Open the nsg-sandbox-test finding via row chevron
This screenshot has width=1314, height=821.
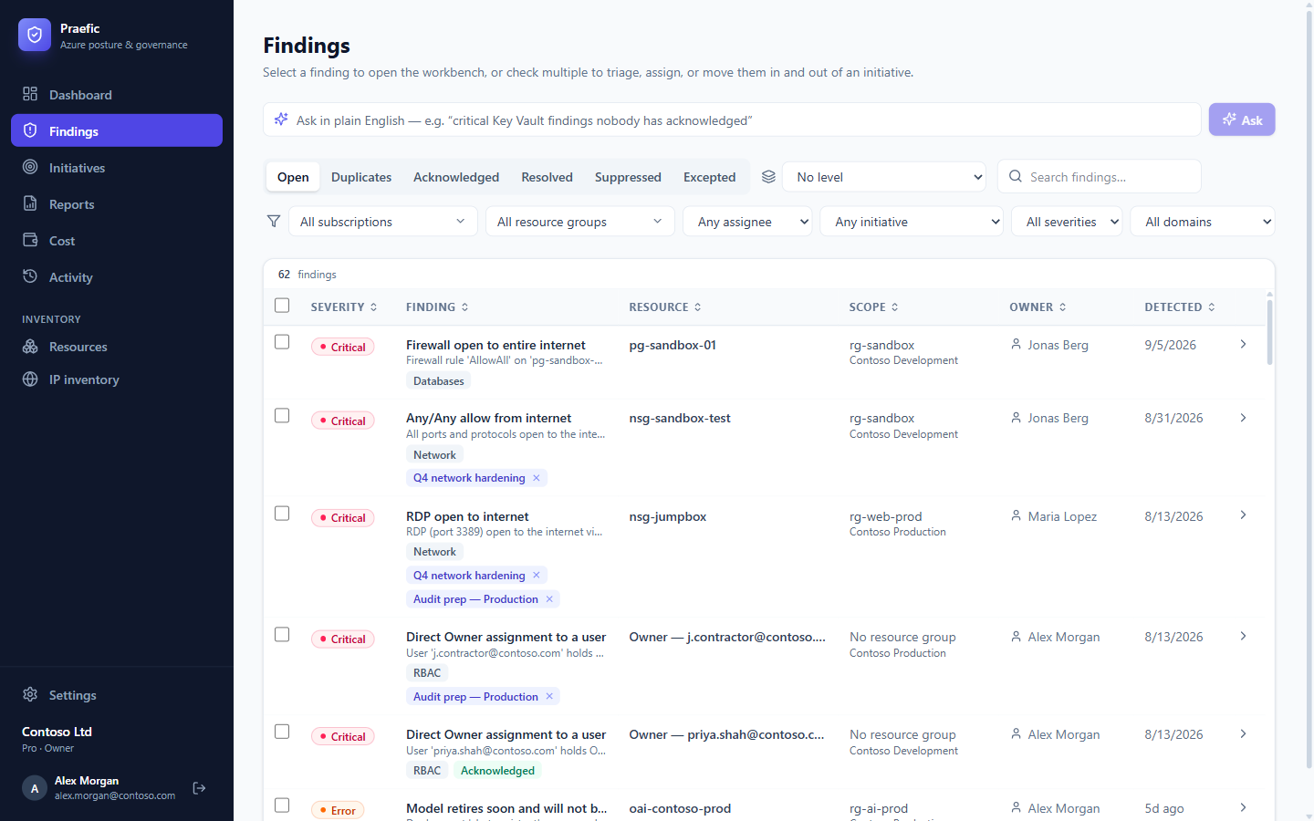(1243, 418)
